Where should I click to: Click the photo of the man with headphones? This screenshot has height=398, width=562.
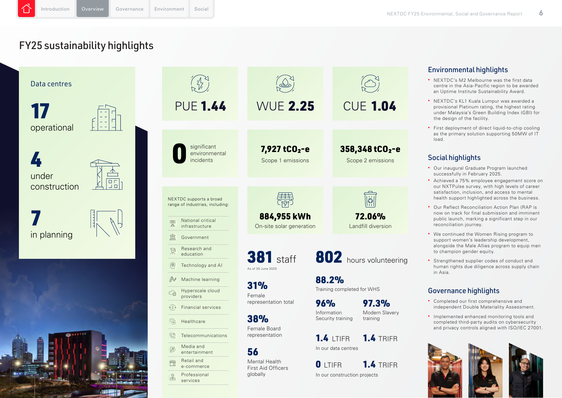[526, 371]
